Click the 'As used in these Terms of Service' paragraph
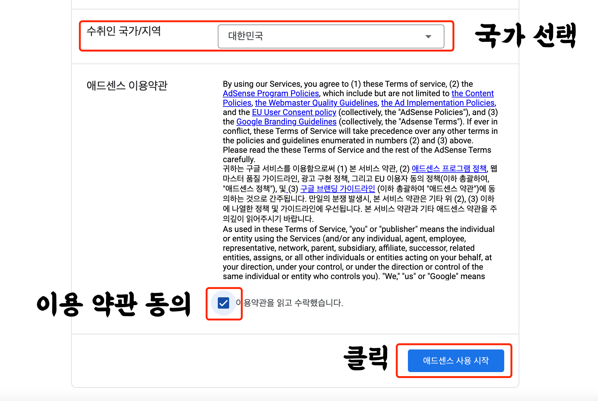This screenshot has width=598, height=401. [x=358, y=253]
